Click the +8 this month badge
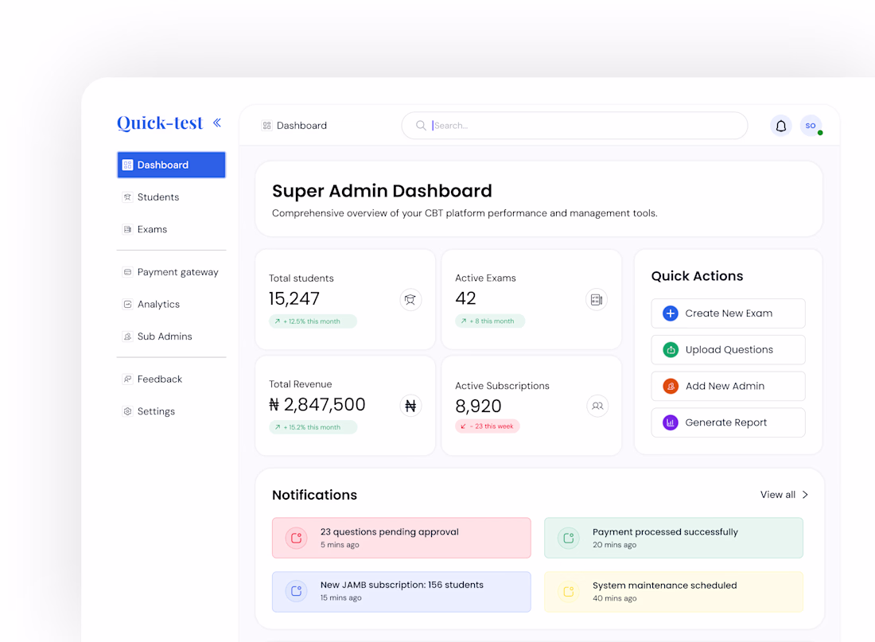 click(490, 321)
